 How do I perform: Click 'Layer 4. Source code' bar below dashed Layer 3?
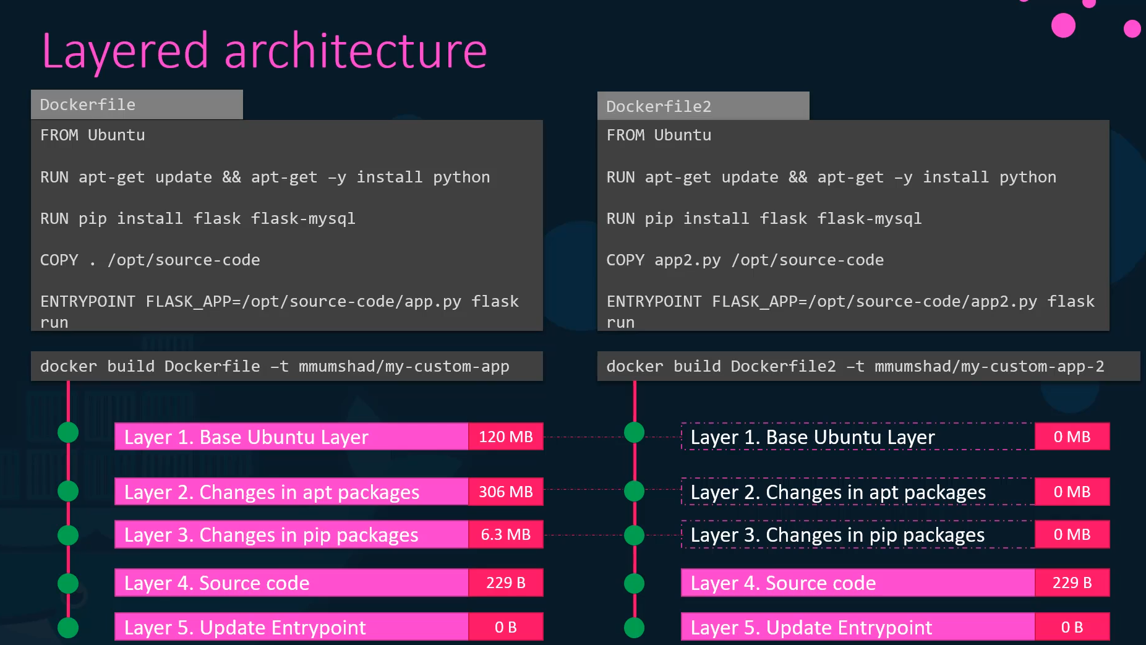[858, 583]
